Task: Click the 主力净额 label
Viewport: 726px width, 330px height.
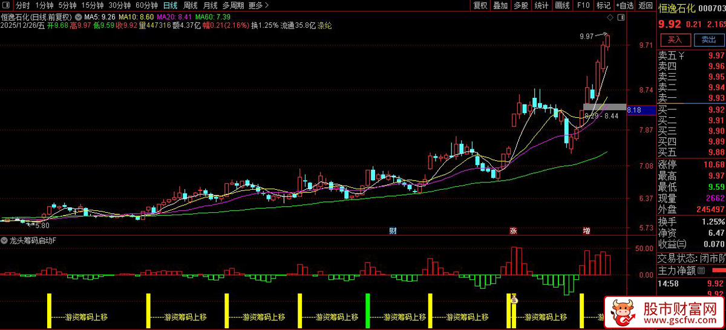Action: point(677,270)
